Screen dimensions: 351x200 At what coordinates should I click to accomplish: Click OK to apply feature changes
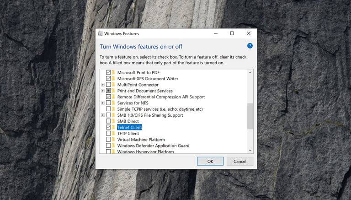pyautogui.click(x=210, y=161)
